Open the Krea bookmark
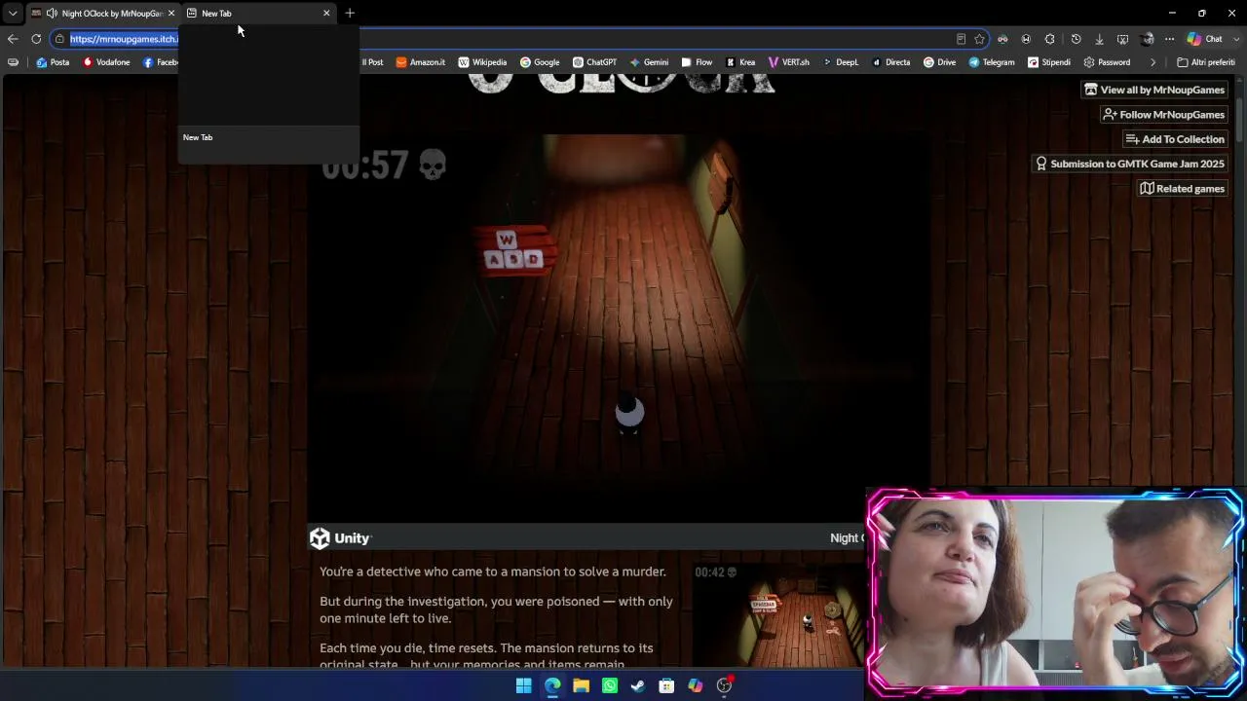Image resolution: width=1247 pixels, height=701 pixels. click(x=740, y=62)
